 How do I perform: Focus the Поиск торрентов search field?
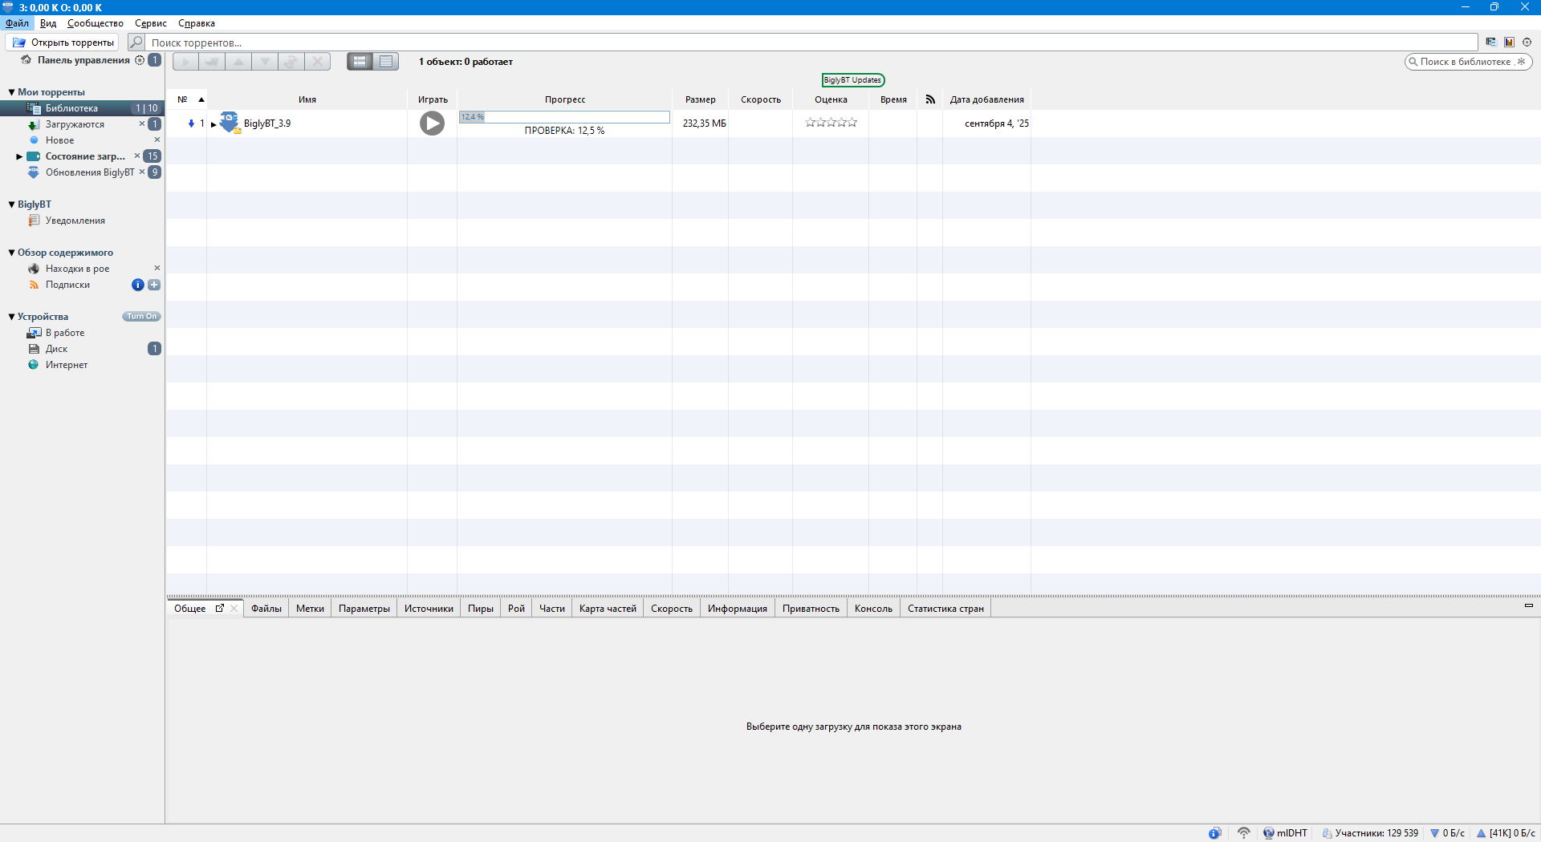(811, 43)
